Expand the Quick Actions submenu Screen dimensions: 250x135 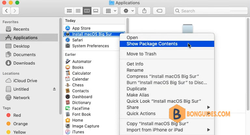click(167, 113)
